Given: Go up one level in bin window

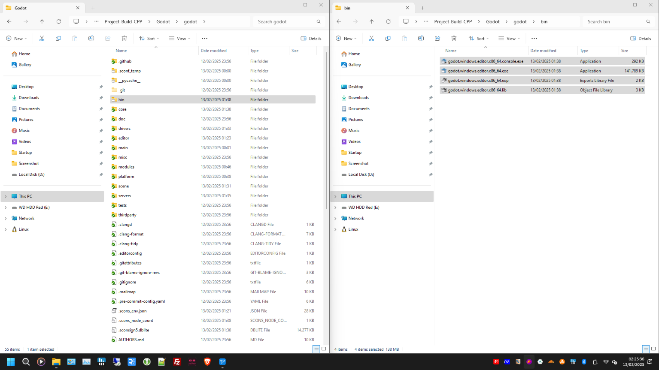Looking at the screenshot, I should tap(372, 21).
